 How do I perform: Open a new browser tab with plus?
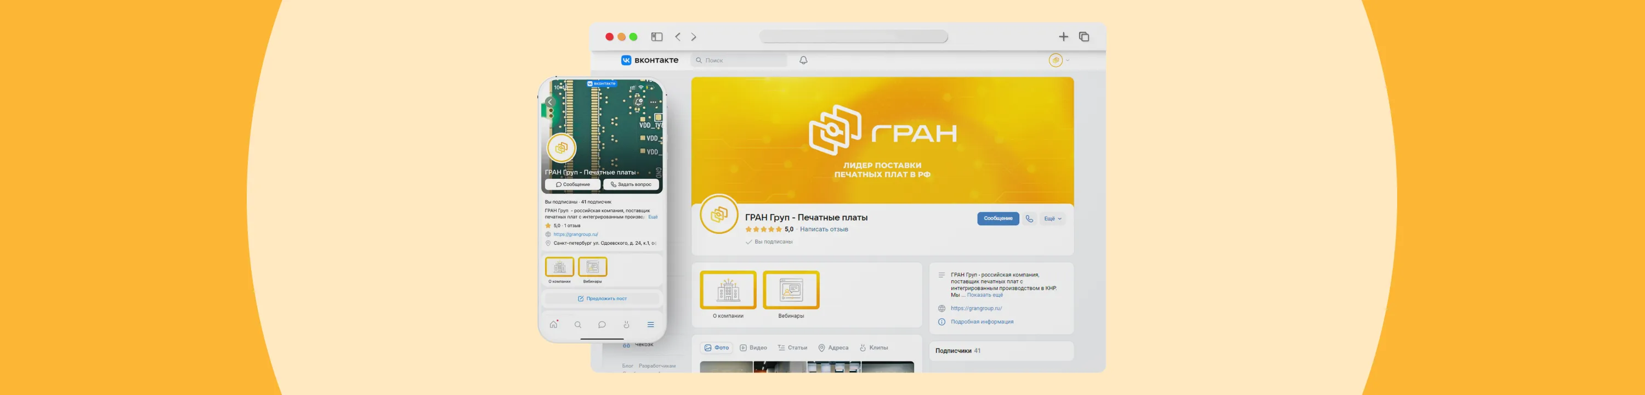pyautogui.click(x=1063, y=37)
